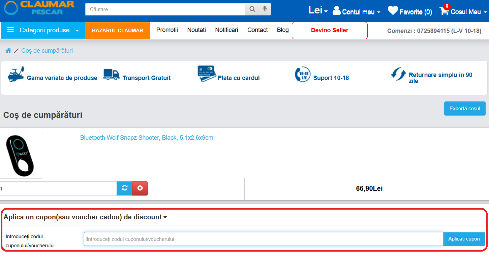Collapse the coupon discount section

(85, 217)
